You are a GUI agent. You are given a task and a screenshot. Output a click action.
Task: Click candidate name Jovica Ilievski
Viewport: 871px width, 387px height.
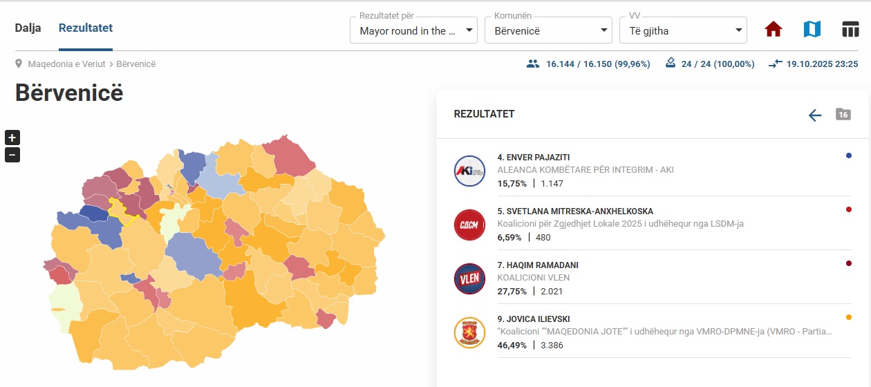tap(533, 319)
